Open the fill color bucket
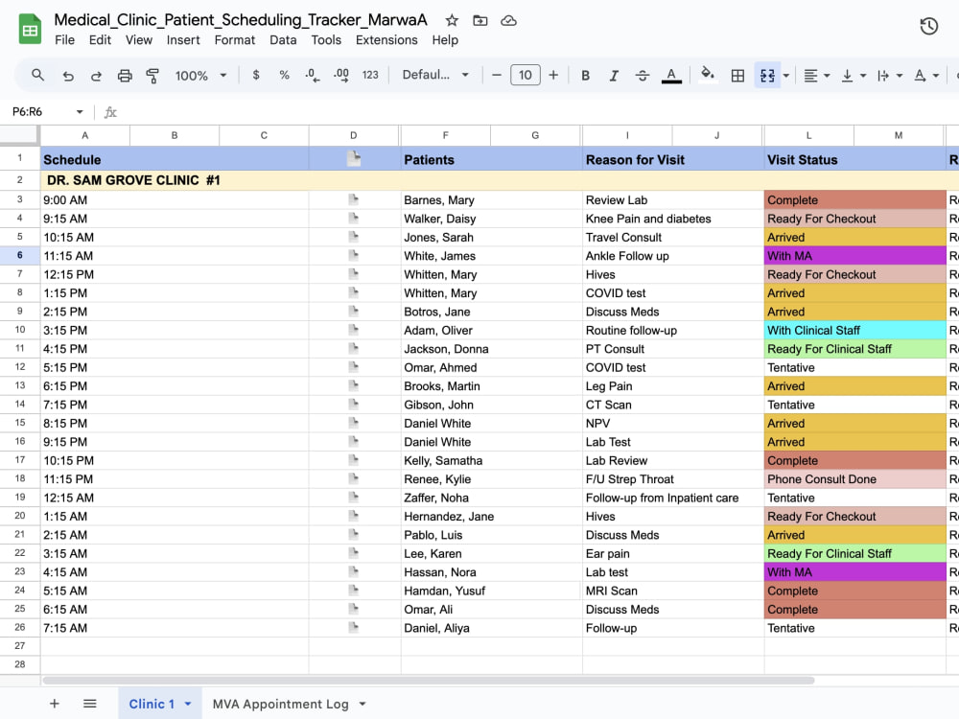Viewport: 959px width, 719px height. click(x=707, y=75)
